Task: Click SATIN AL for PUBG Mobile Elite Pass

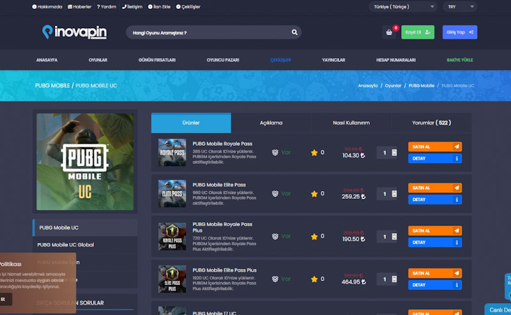Action: 435,188
